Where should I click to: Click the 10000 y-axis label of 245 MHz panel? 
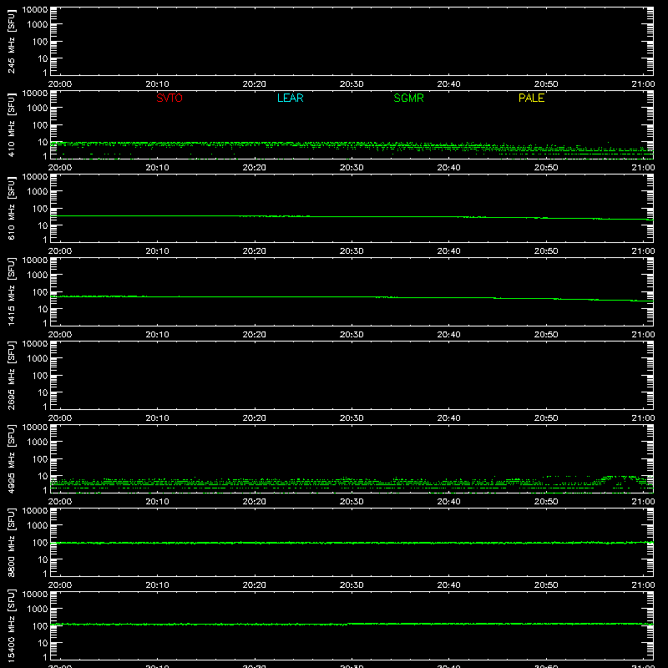click(x=35, y=10)
